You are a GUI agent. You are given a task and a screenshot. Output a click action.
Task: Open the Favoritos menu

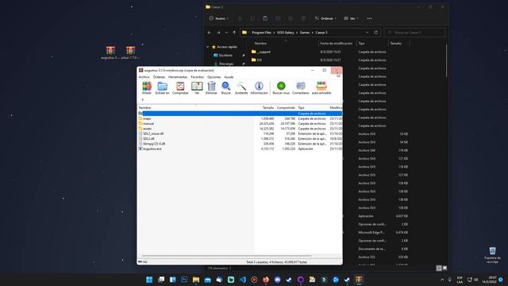pyautogui.click(x=198, y=77)
